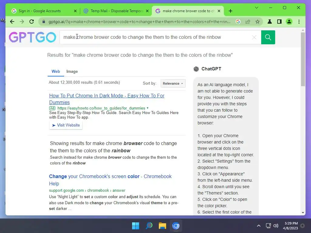Click the volume speaker icon

tap(276, 226)
